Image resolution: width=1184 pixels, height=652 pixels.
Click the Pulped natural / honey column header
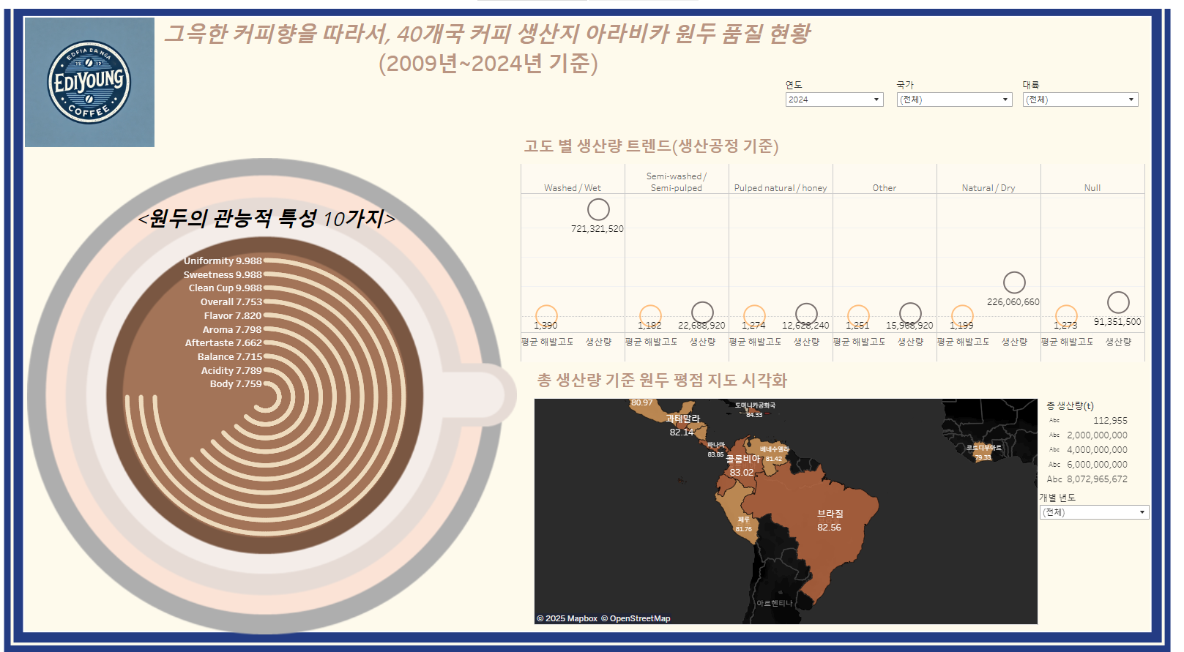(781, 188)
